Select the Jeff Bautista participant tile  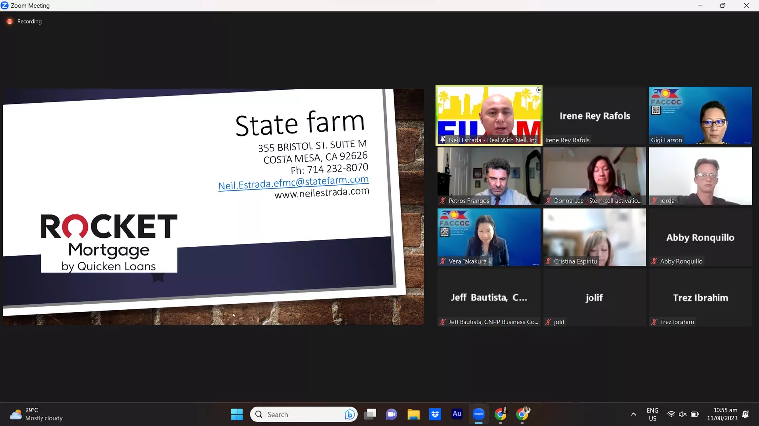tap(489, 298)
